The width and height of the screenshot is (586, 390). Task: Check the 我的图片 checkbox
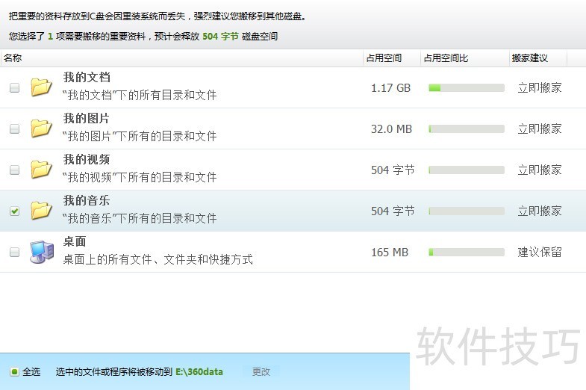click(15, 129)
